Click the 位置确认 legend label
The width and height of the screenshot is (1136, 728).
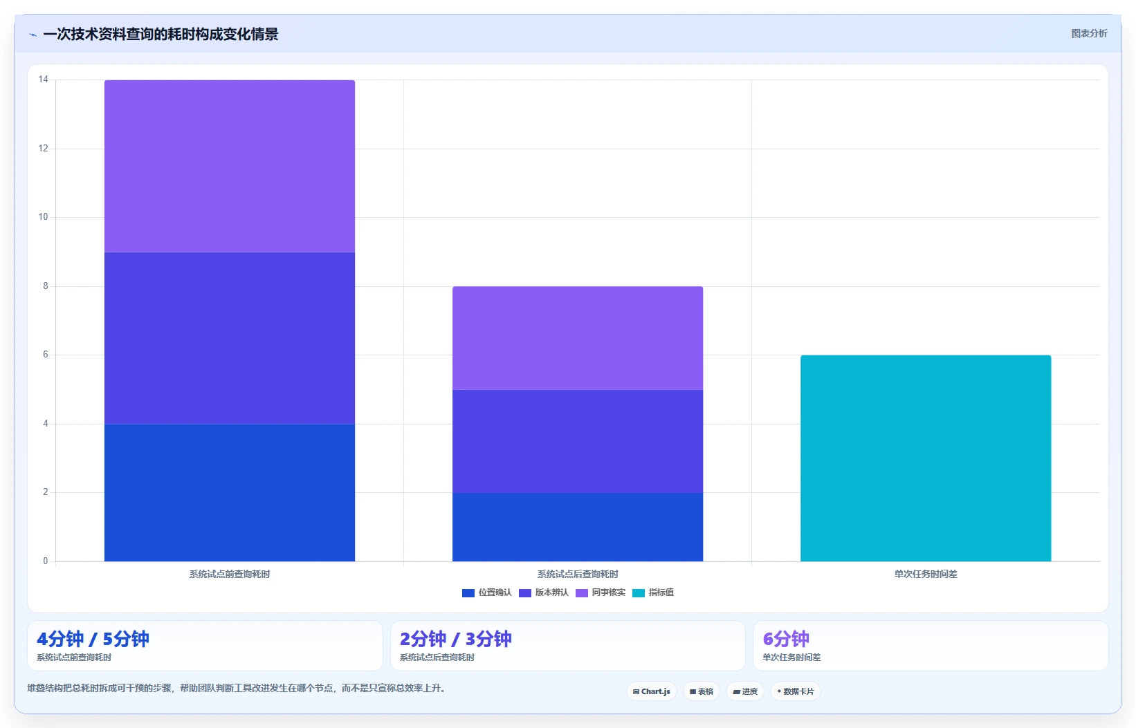pyautogui.click(x=495, y=592)
